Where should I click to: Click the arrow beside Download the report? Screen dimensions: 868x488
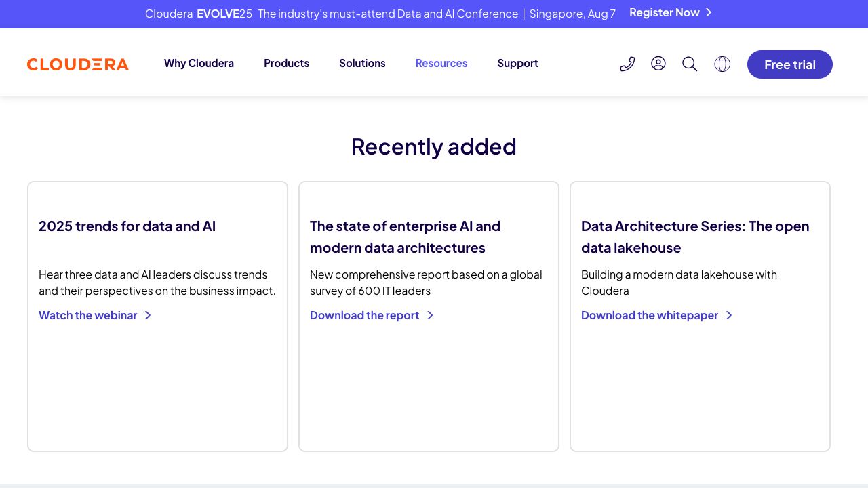[430, 315]
